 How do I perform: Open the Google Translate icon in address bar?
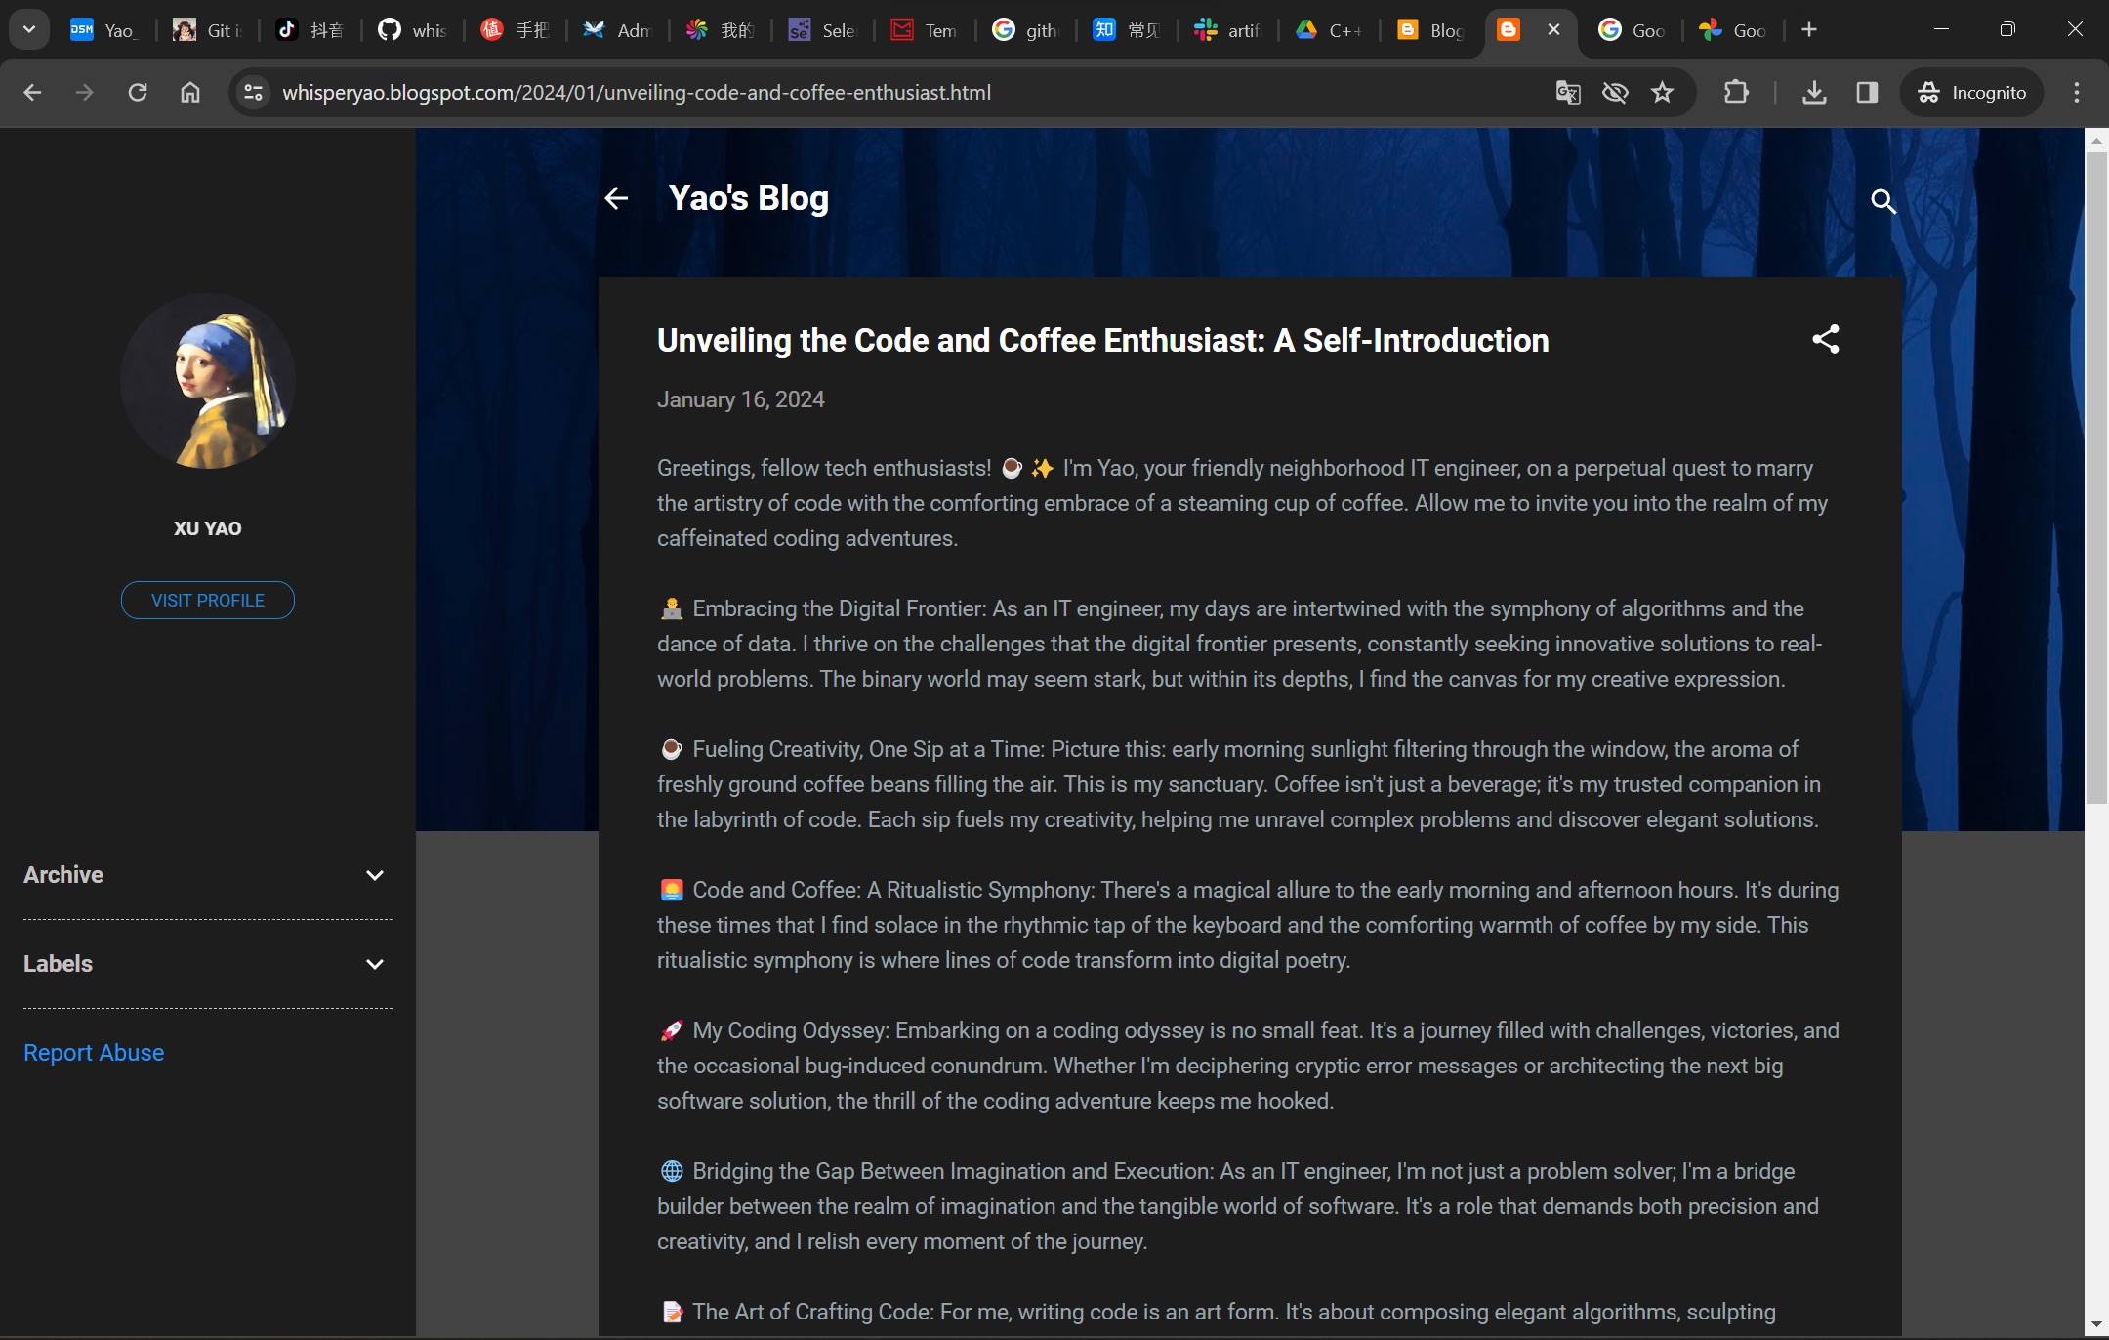pyautogui.click(x=1568, y=93)
